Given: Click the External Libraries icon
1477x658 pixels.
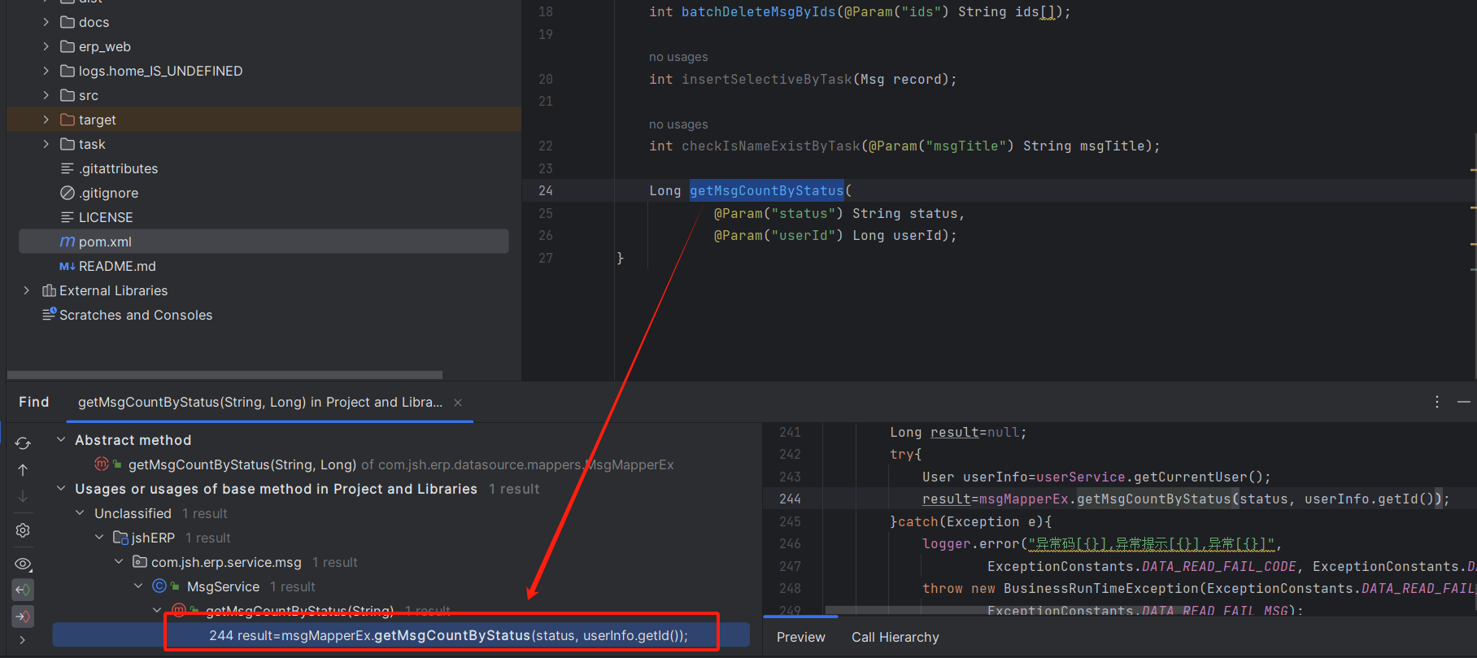Looking at the screenshot, I should click(x=49, y=290).
